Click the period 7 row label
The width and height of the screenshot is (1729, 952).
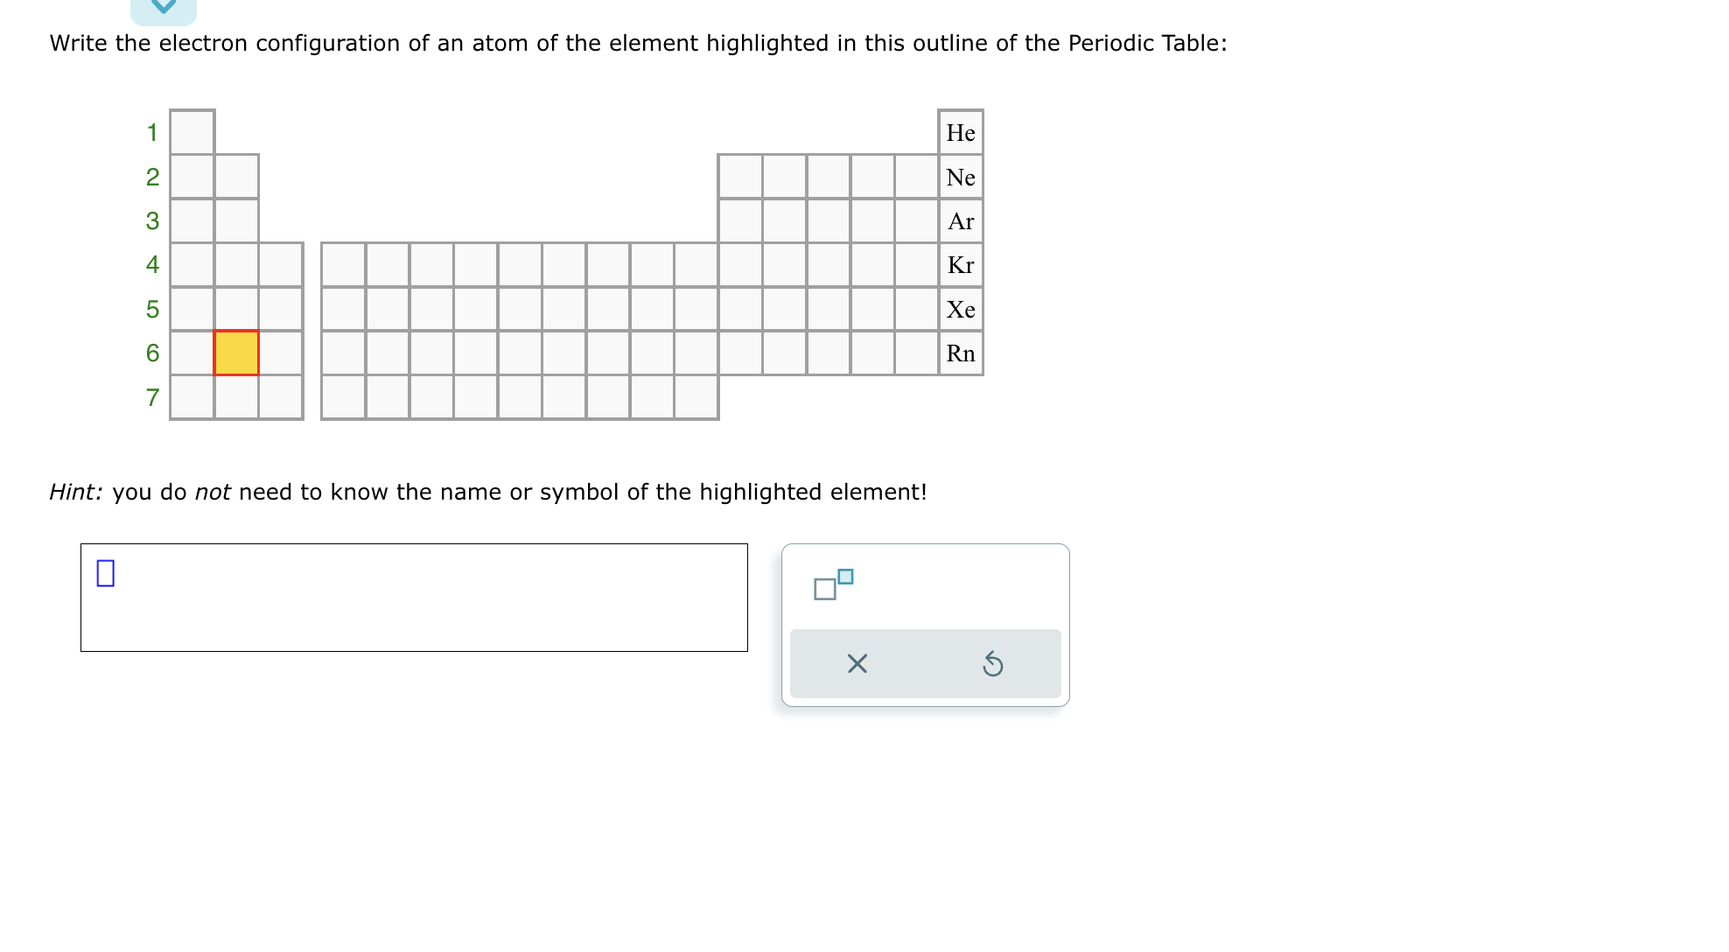pyautogui.click(x=152, y=397)
